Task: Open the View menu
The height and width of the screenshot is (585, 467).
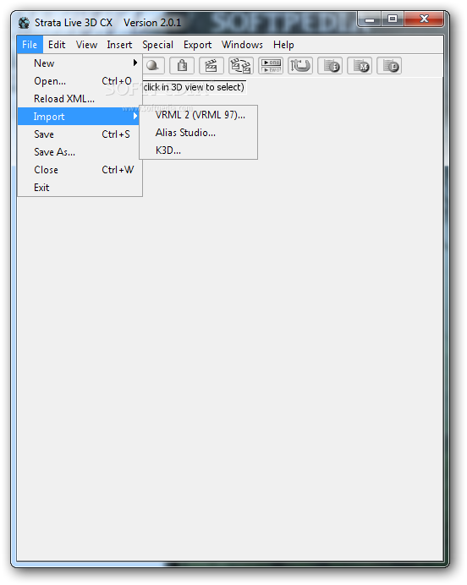Action: 86,45
